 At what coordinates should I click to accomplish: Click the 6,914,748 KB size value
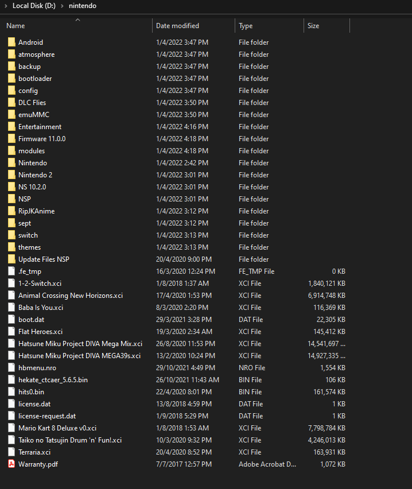coord(327,296)
